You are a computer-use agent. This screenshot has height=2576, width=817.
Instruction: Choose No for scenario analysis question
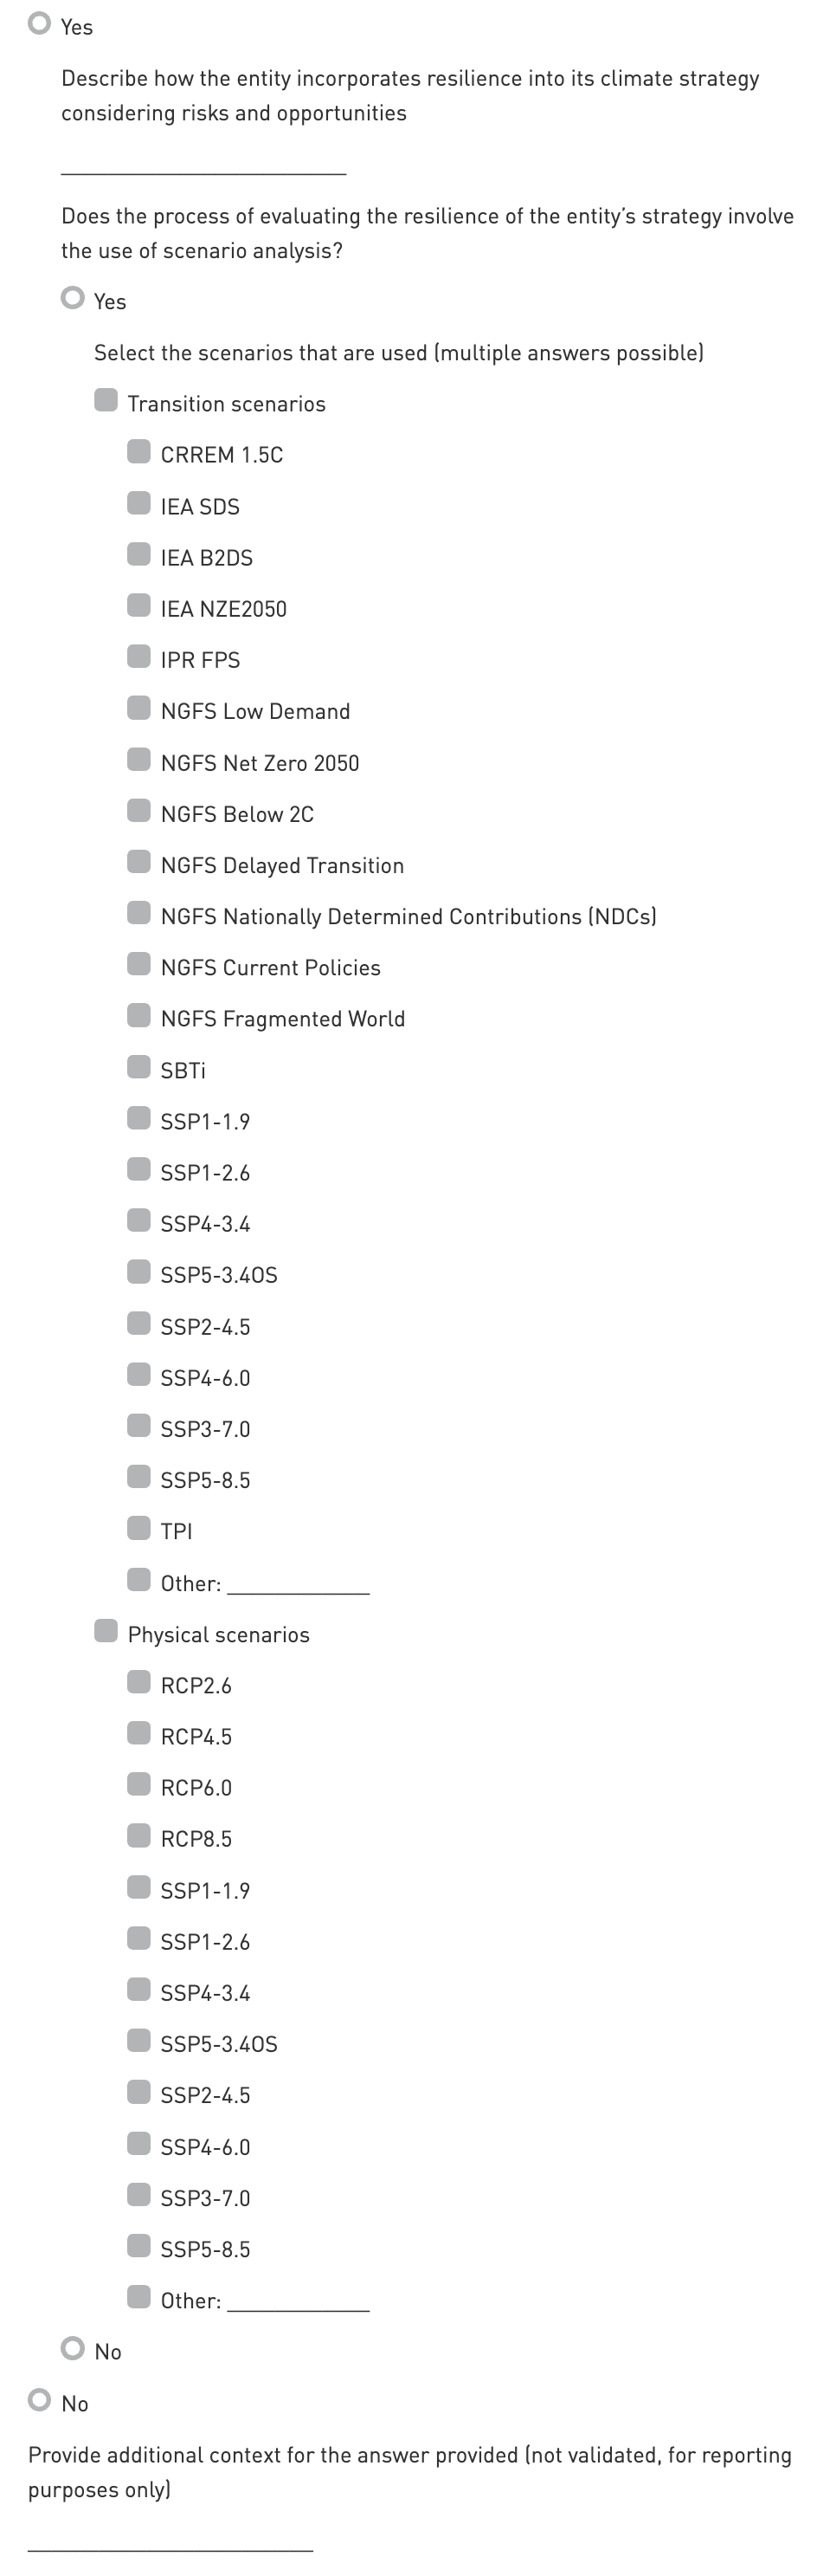click(x=73, y=2348)
